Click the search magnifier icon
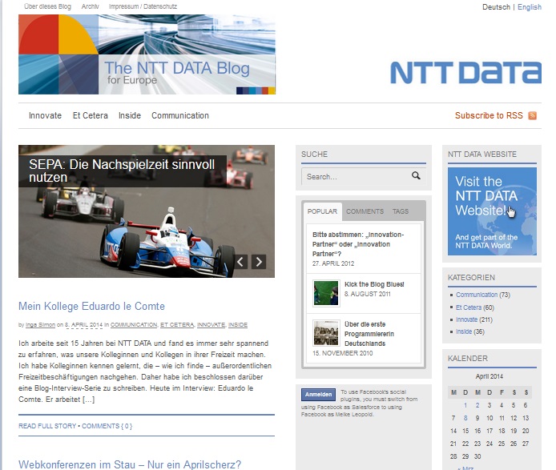Image resolution: width=556 pixels, height=470 pixels. point(416,176)
